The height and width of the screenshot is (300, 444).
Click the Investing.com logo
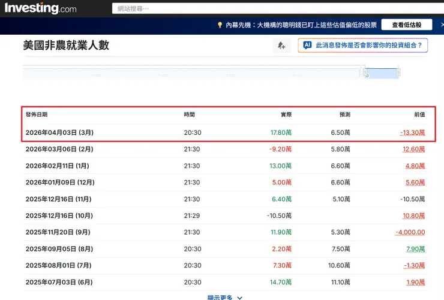tap(40, 8)
